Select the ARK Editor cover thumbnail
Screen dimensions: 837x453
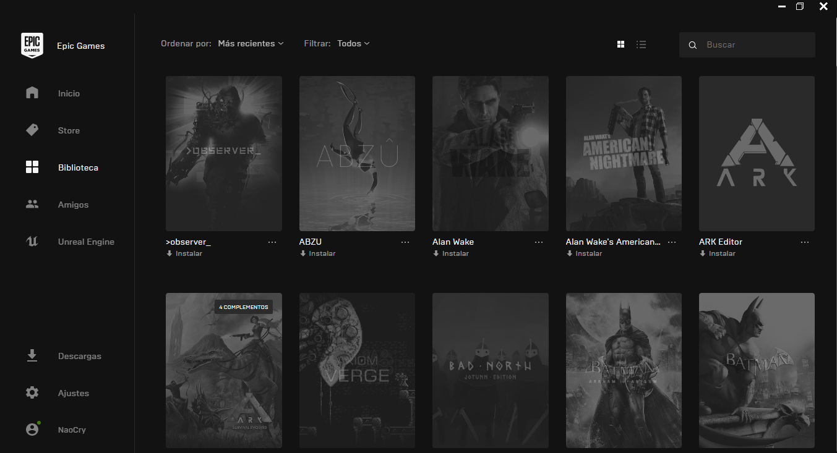[x=757, y=153]
